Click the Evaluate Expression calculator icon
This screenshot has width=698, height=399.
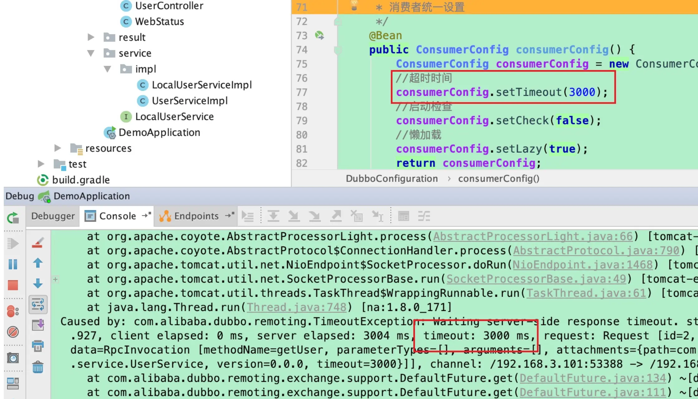(404, 216)
